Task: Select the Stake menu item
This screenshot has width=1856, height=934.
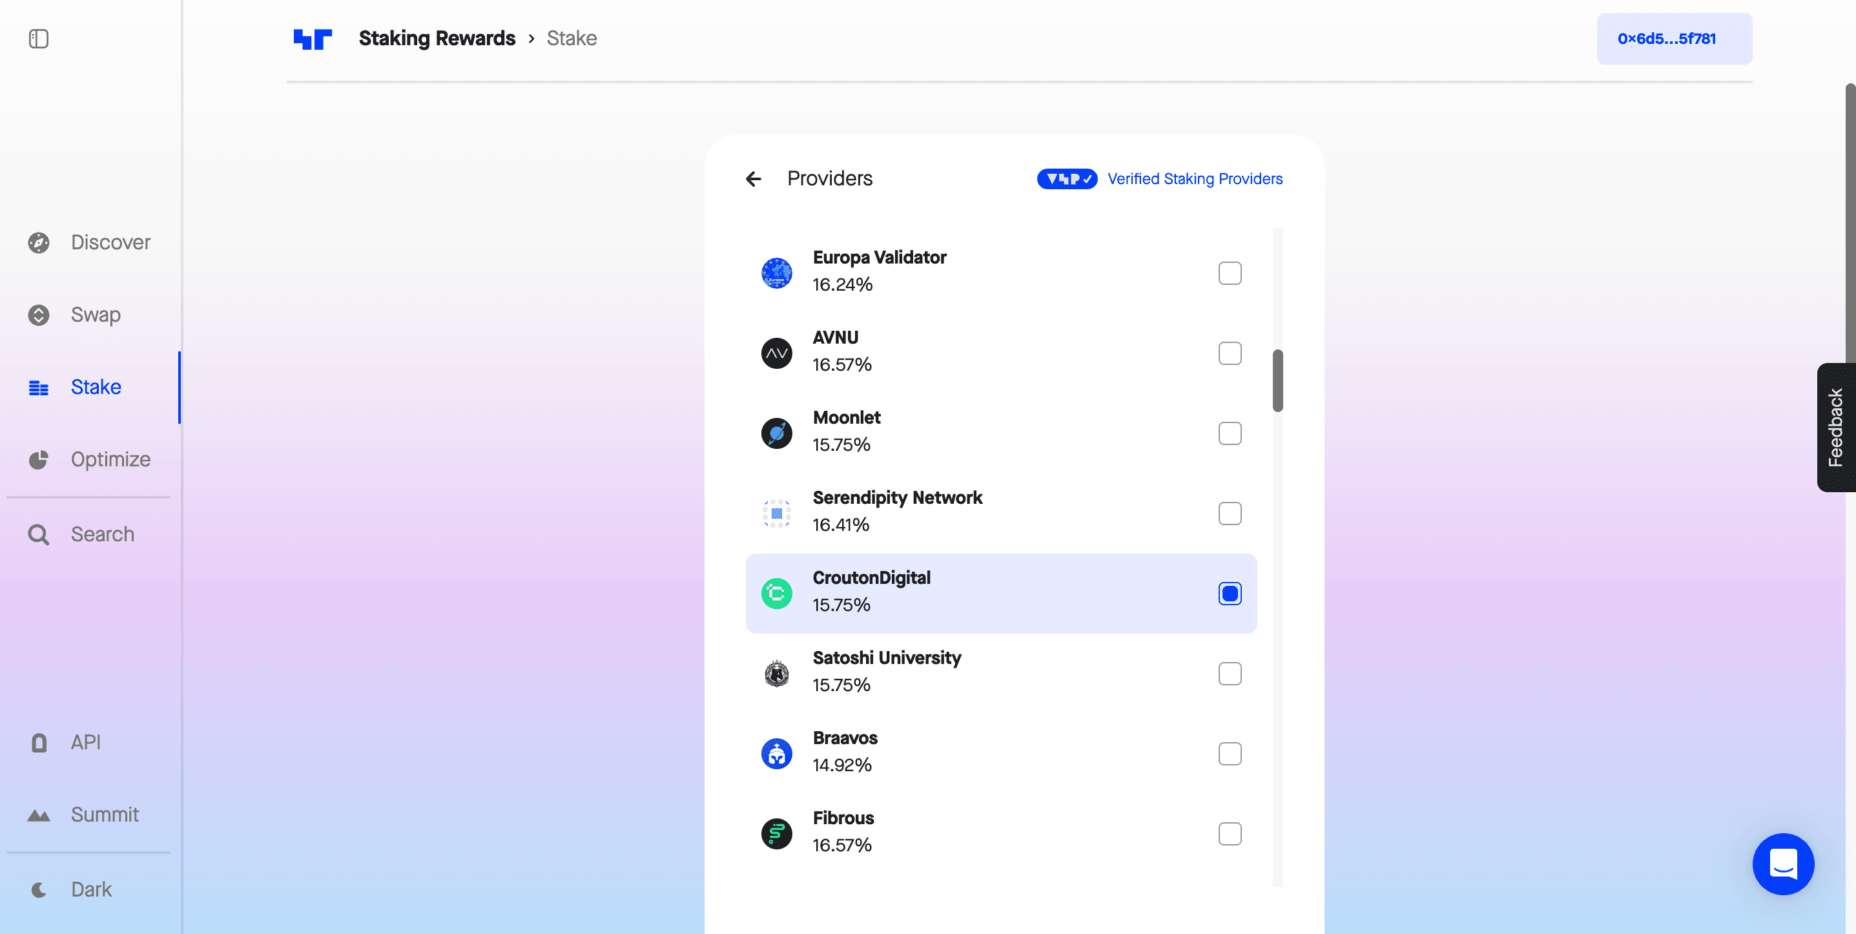Action: click(94, 386)
